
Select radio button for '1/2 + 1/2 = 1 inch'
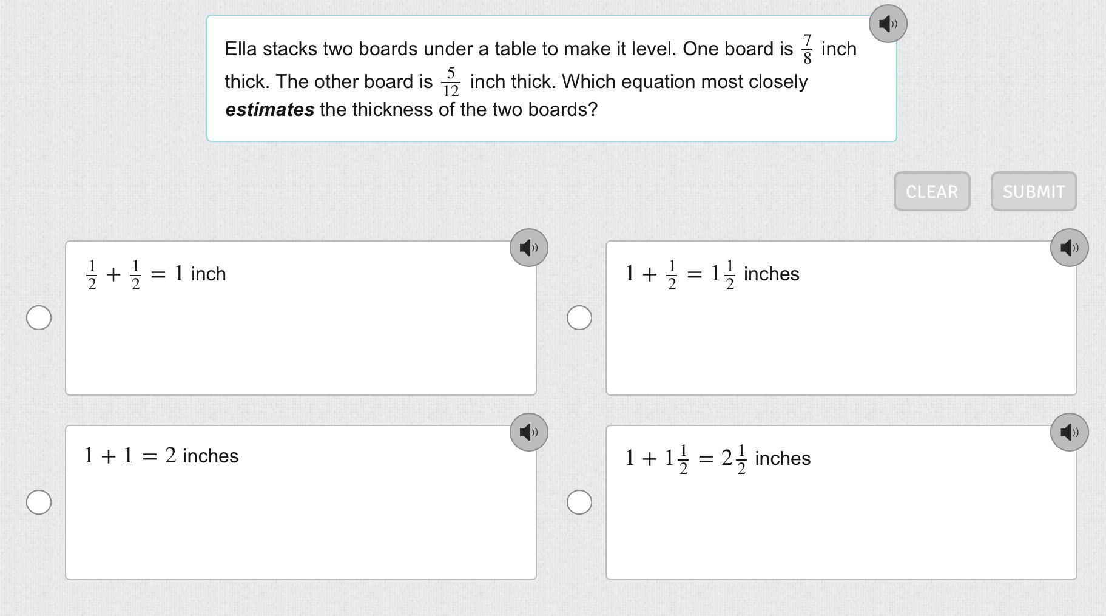pos(39,317)
